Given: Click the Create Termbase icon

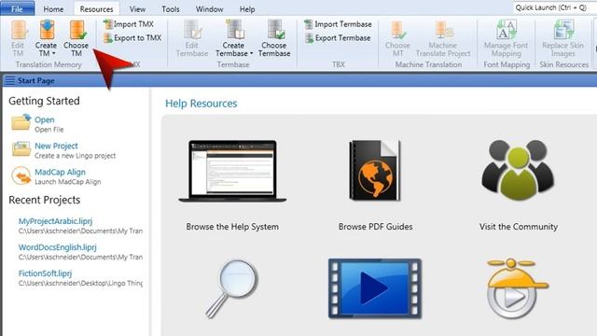Looking at the screenshot, I should 234,30.
